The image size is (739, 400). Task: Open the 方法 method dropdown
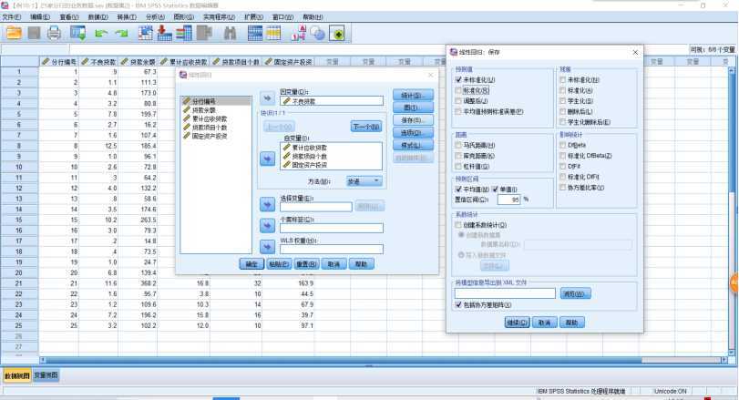364,181
